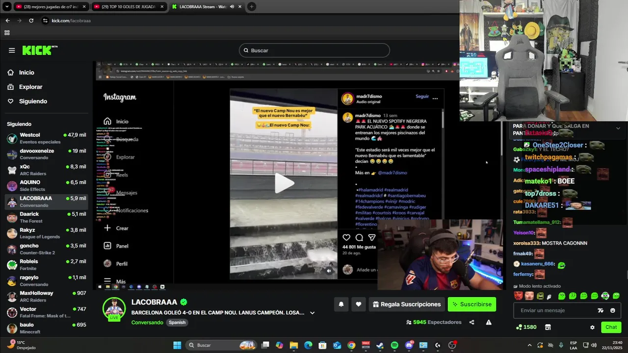The width and height of the screenshot is (628, 353).
Task: Open Windows Start menu
Action: tap(177, 345)
